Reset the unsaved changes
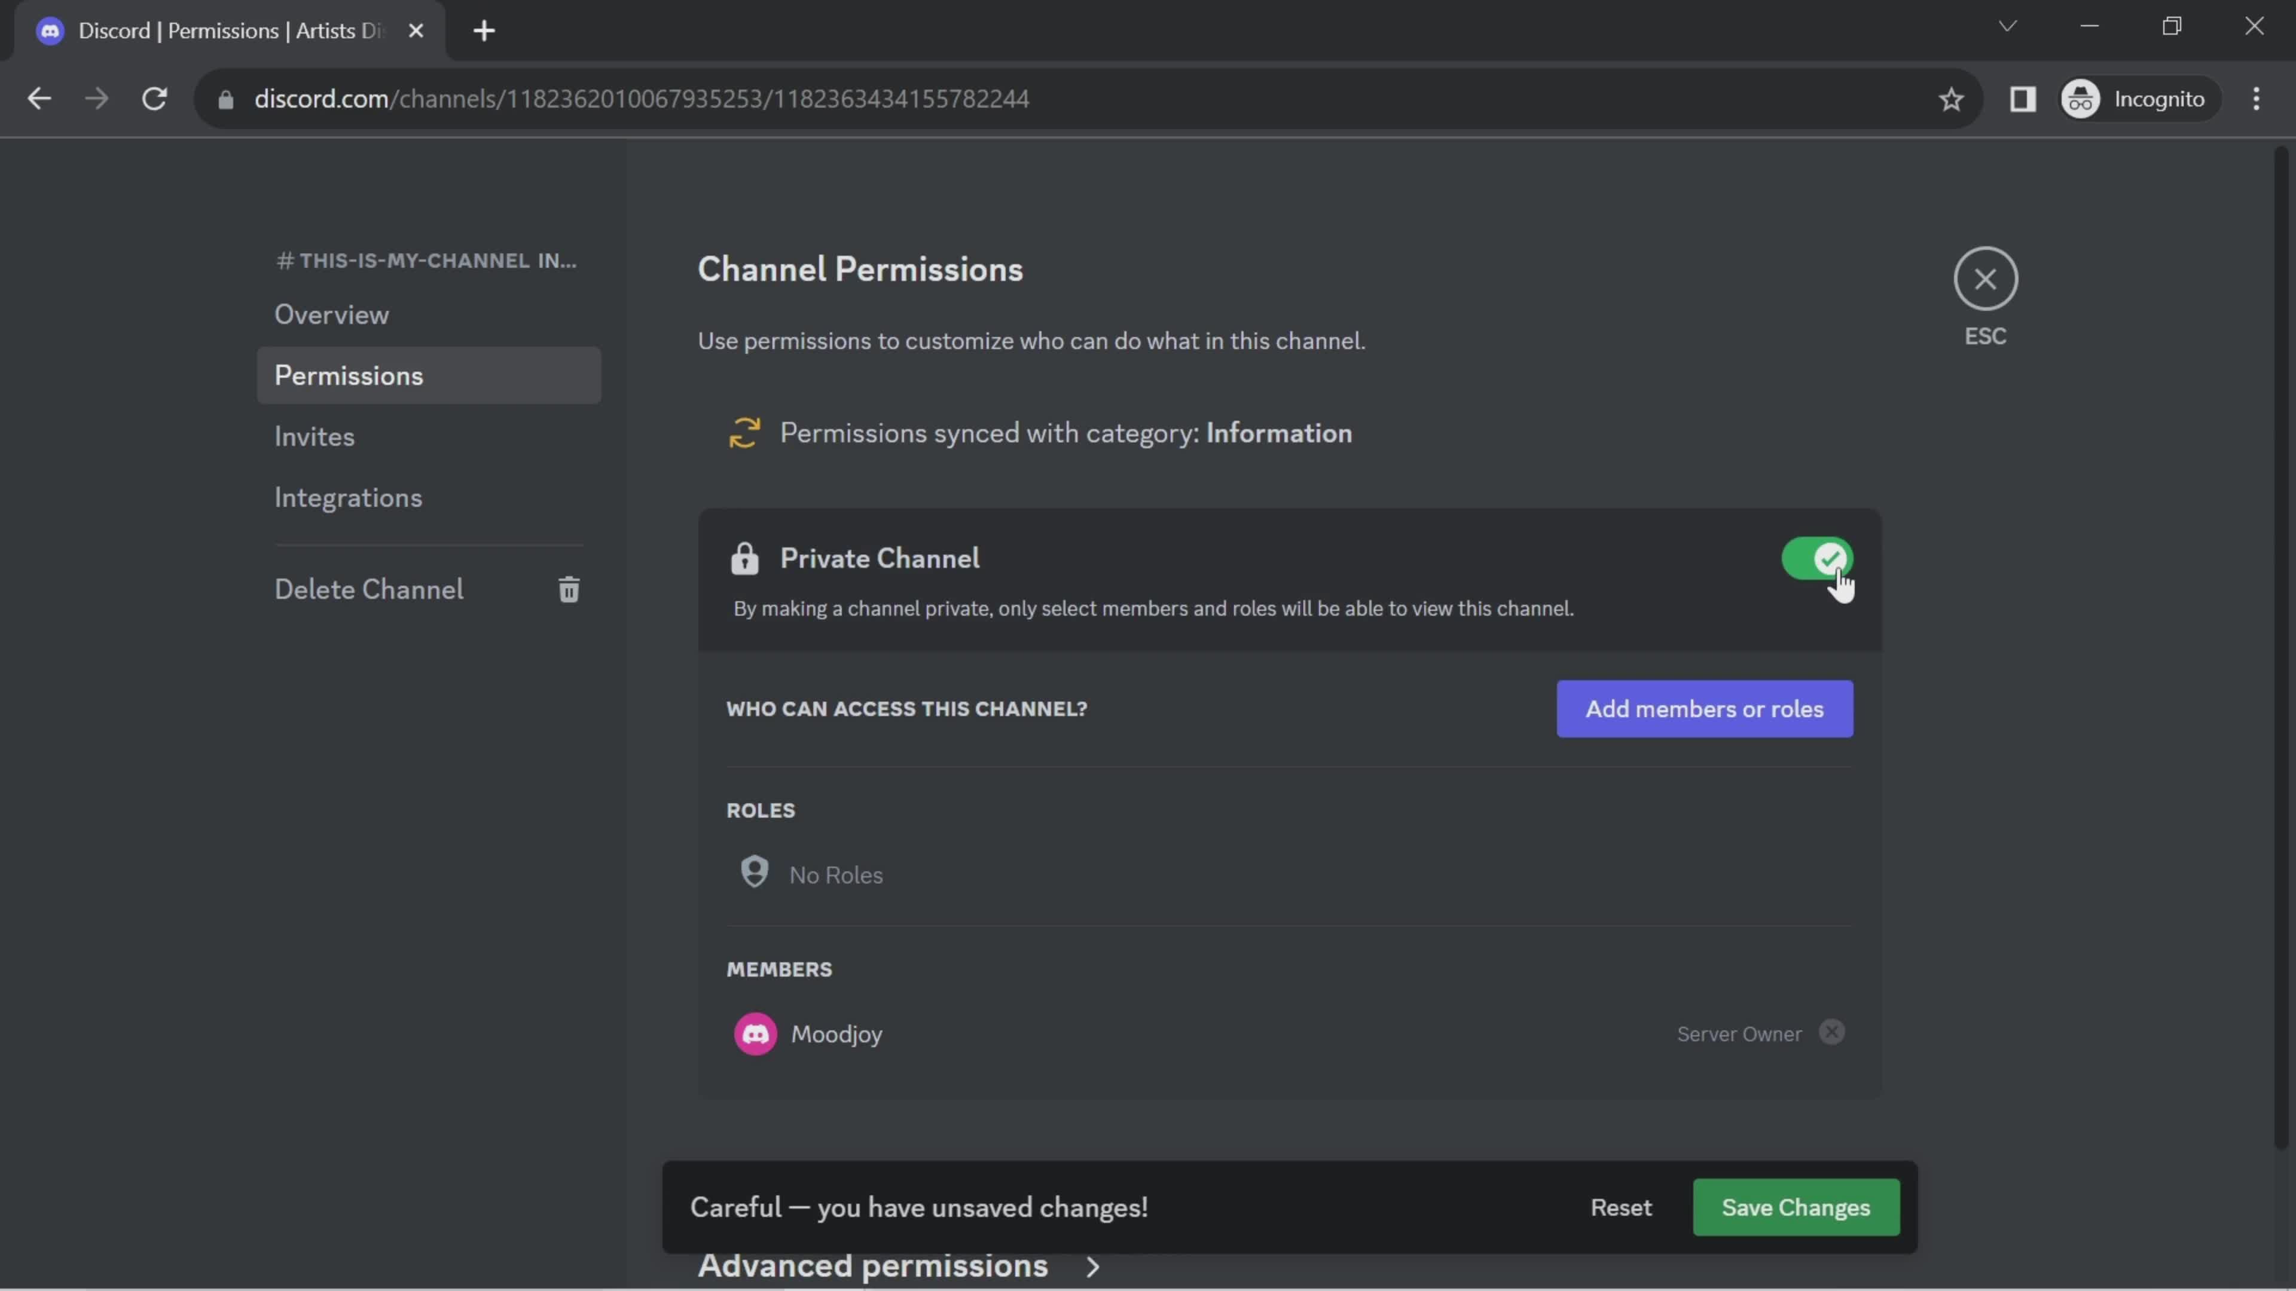 pyautogui.click(x=1620, y=1206)
